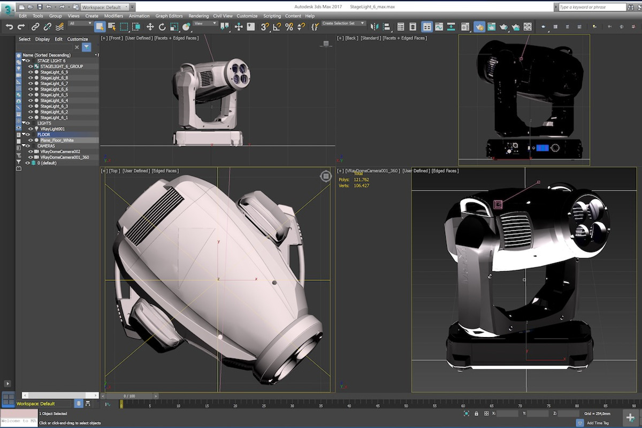
Task: Toggle the 3D Snaps button
Action: tap(265, 27)
